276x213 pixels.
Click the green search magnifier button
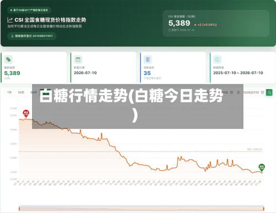(269, 92)
